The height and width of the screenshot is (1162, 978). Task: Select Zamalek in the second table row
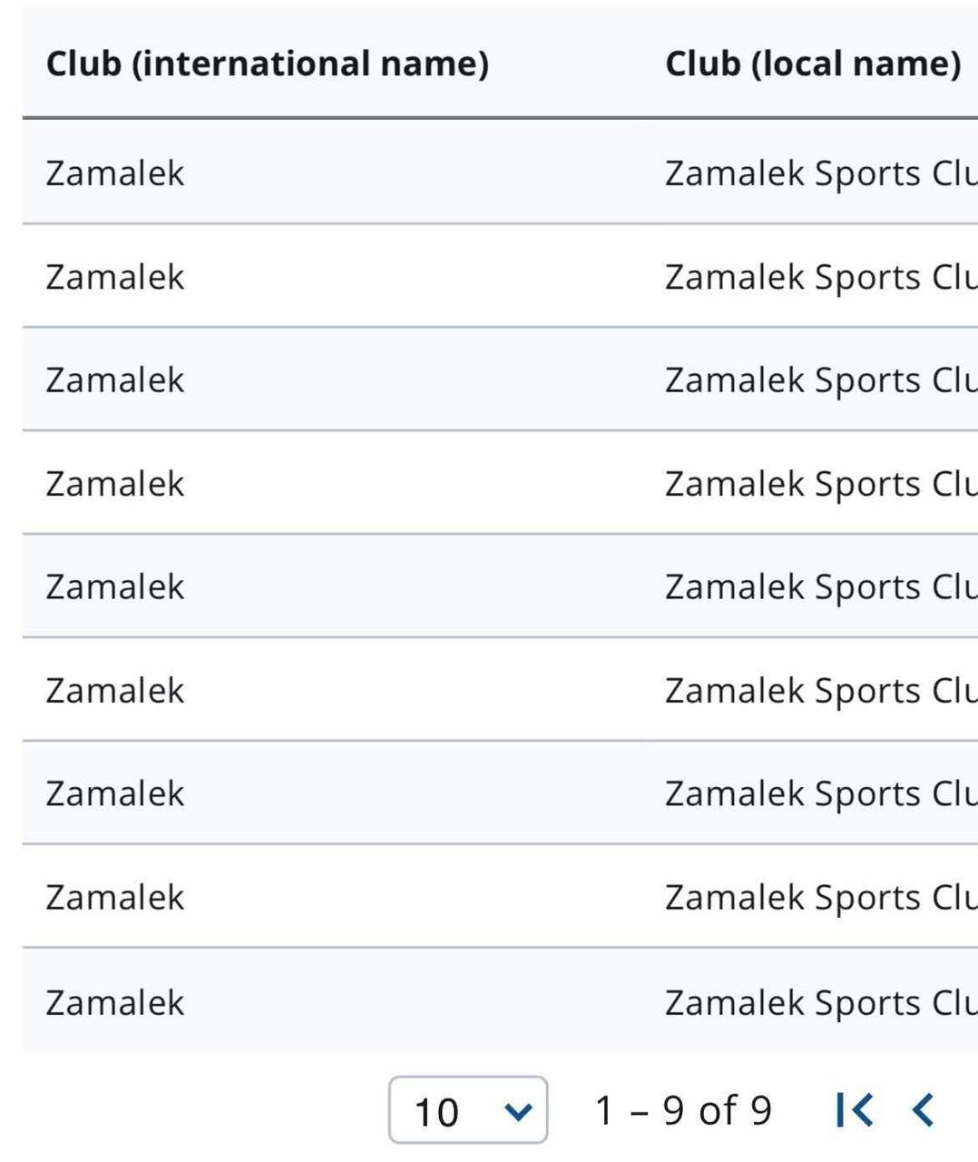(x=115, y=276)
